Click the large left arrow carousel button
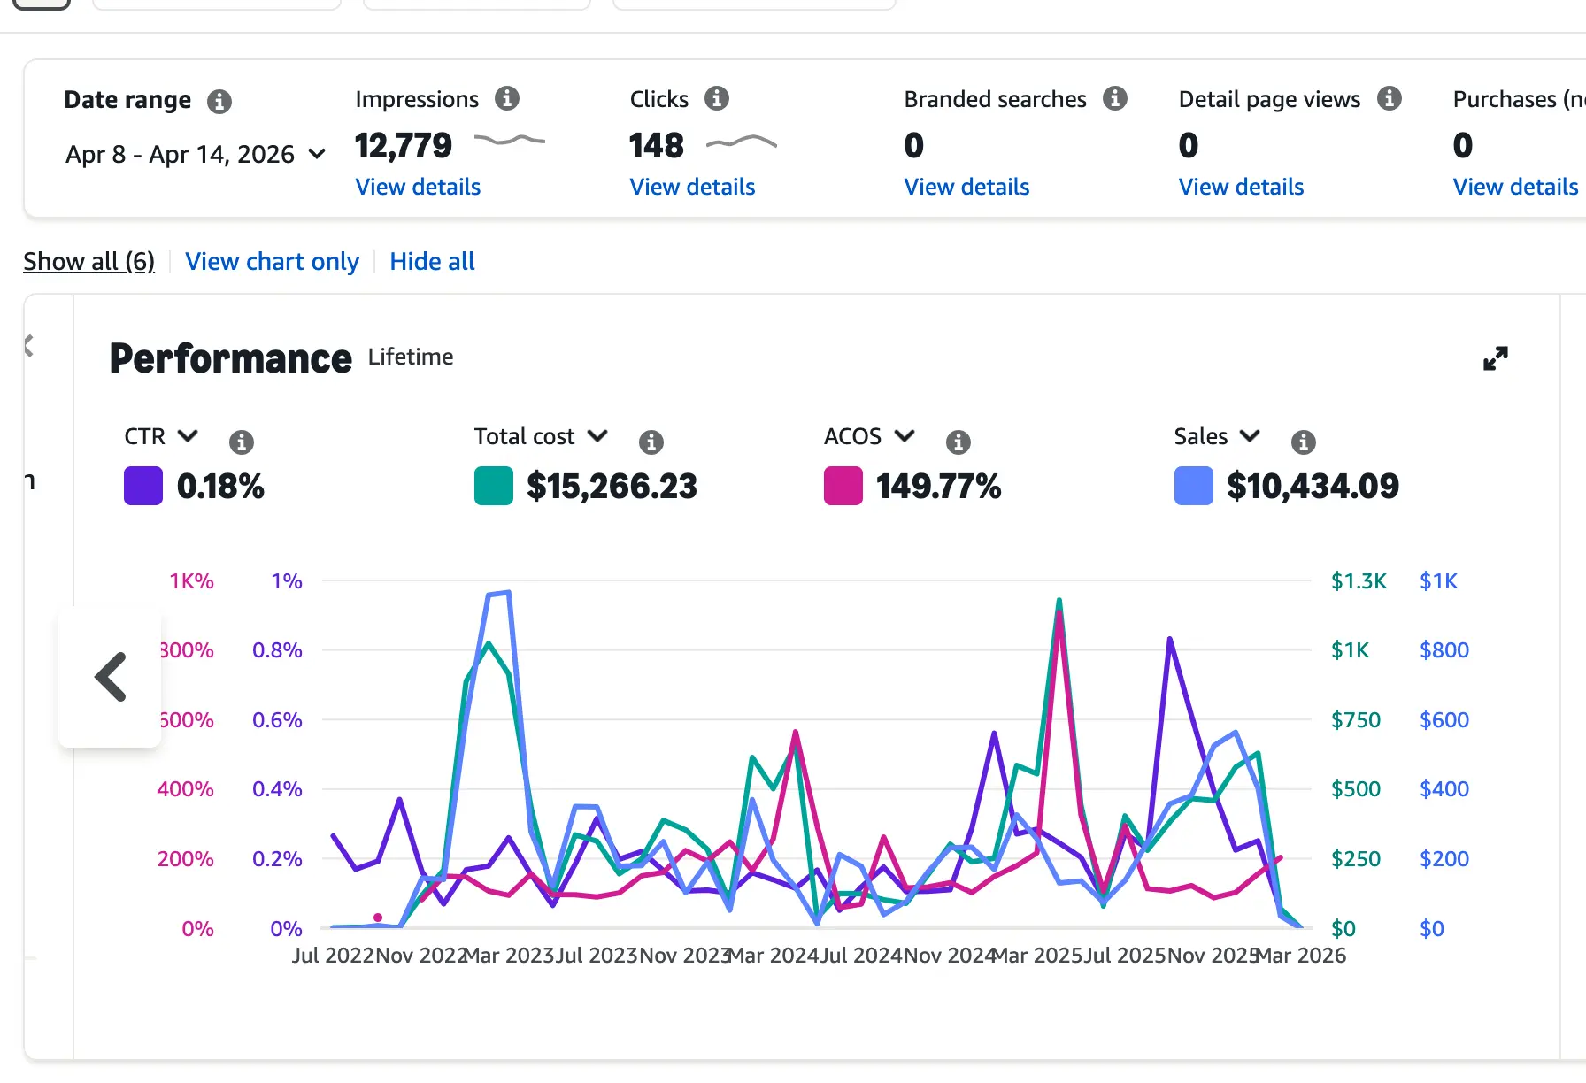Image resolution: width=1586 pixels, height=1083 pixels. tap(111, 677)
